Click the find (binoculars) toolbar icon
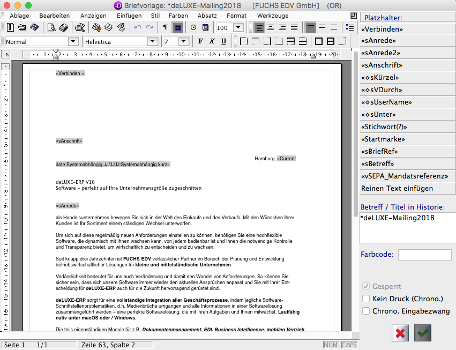Image resolution: width=456 pixels, height=350 pixels. click(x=80, y=27)
